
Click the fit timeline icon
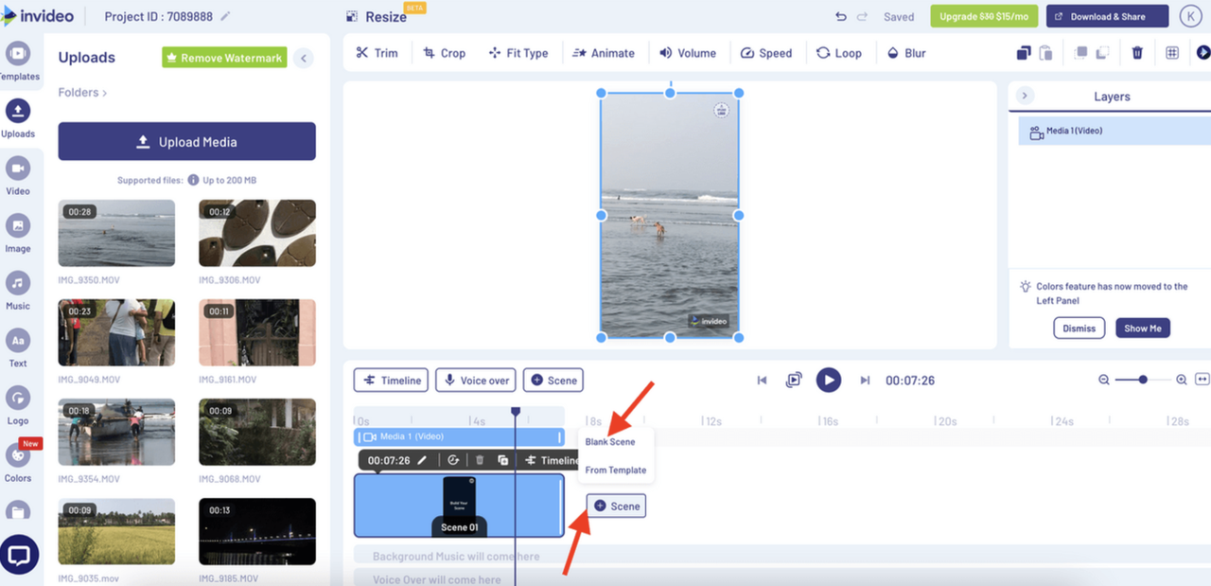(1202, 380)
